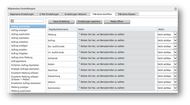190x105 pixels.
Task: Open Aktion dropdown for Dateianhang row
Action: (175, 76)
